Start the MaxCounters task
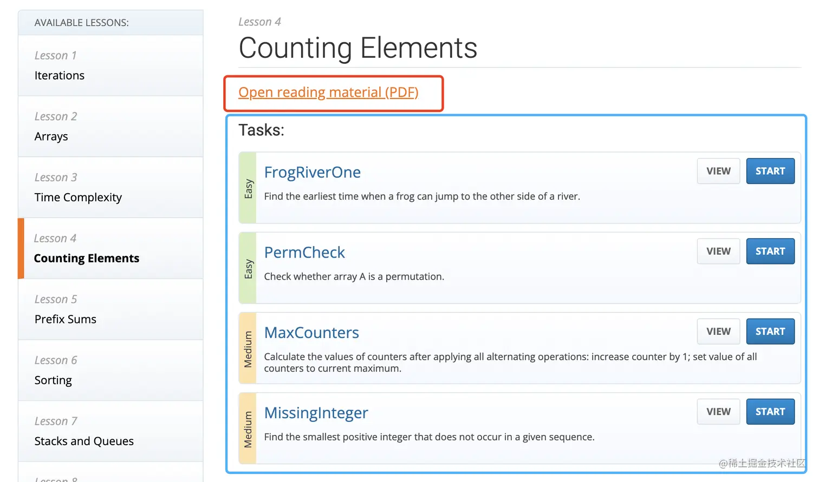The height and width of the screenshot is (482, 819). pos(770,331)
